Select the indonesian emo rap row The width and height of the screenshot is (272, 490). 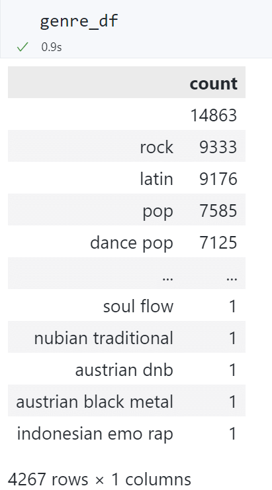tap(126, 434)
